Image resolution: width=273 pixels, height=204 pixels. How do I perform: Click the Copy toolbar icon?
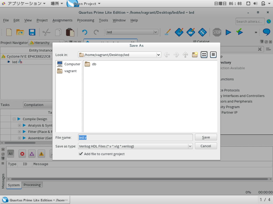tap(58, 32)
